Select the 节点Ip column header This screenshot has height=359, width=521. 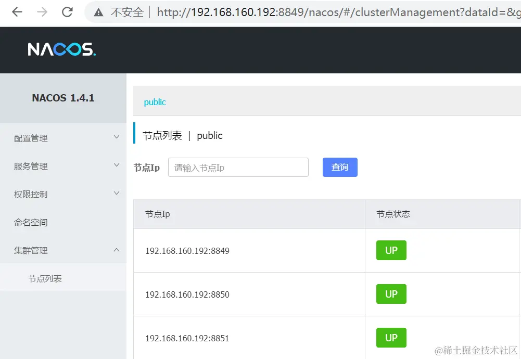pos(158,214)
